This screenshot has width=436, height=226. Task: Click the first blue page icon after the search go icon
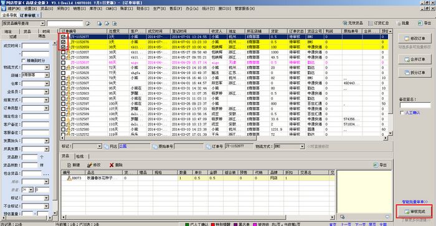coord(99,24)
